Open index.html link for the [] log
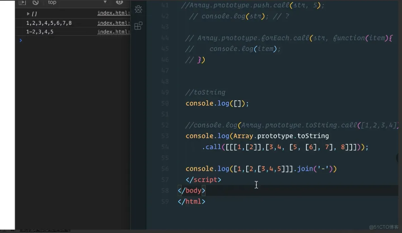 point(114,13)
